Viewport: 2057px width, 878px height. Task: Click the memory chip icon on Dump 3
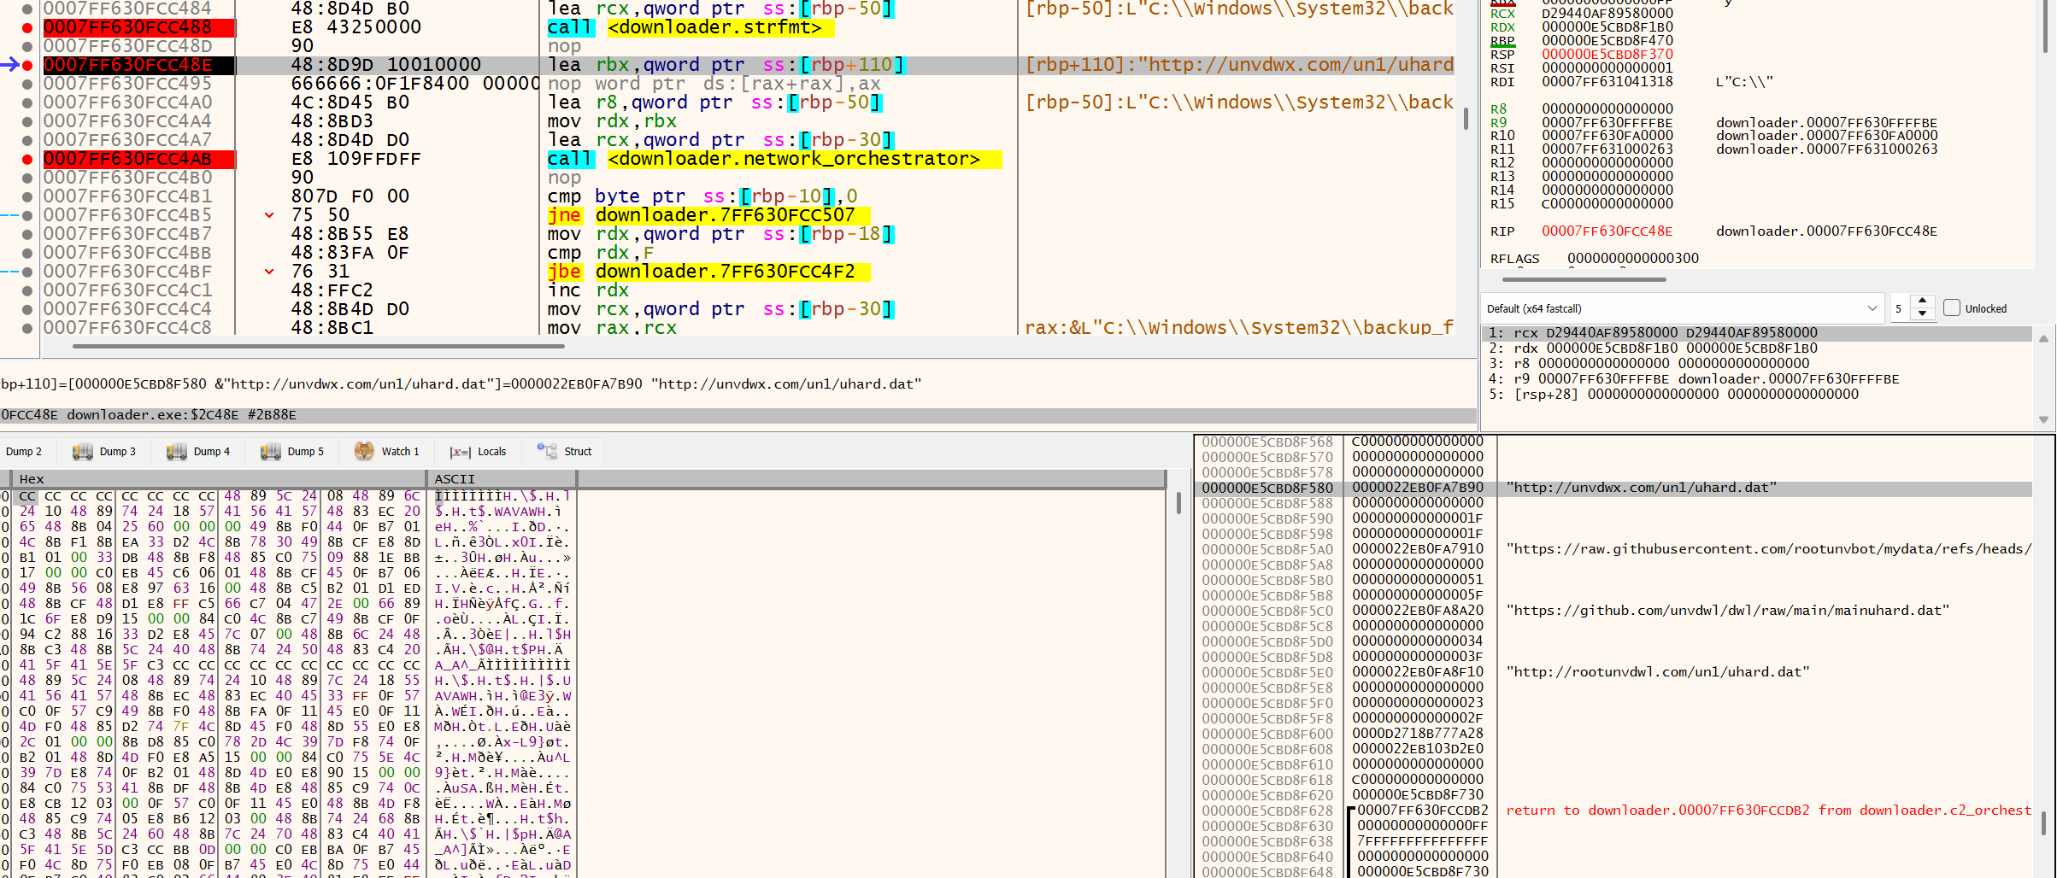coord(83,451)
